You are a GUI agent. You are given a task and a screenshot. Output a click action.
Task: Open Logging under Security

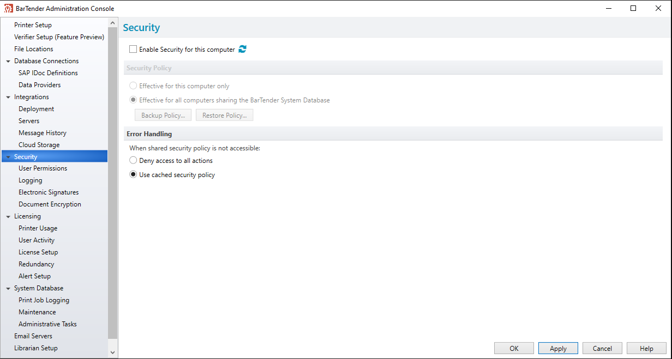[30, 180]
